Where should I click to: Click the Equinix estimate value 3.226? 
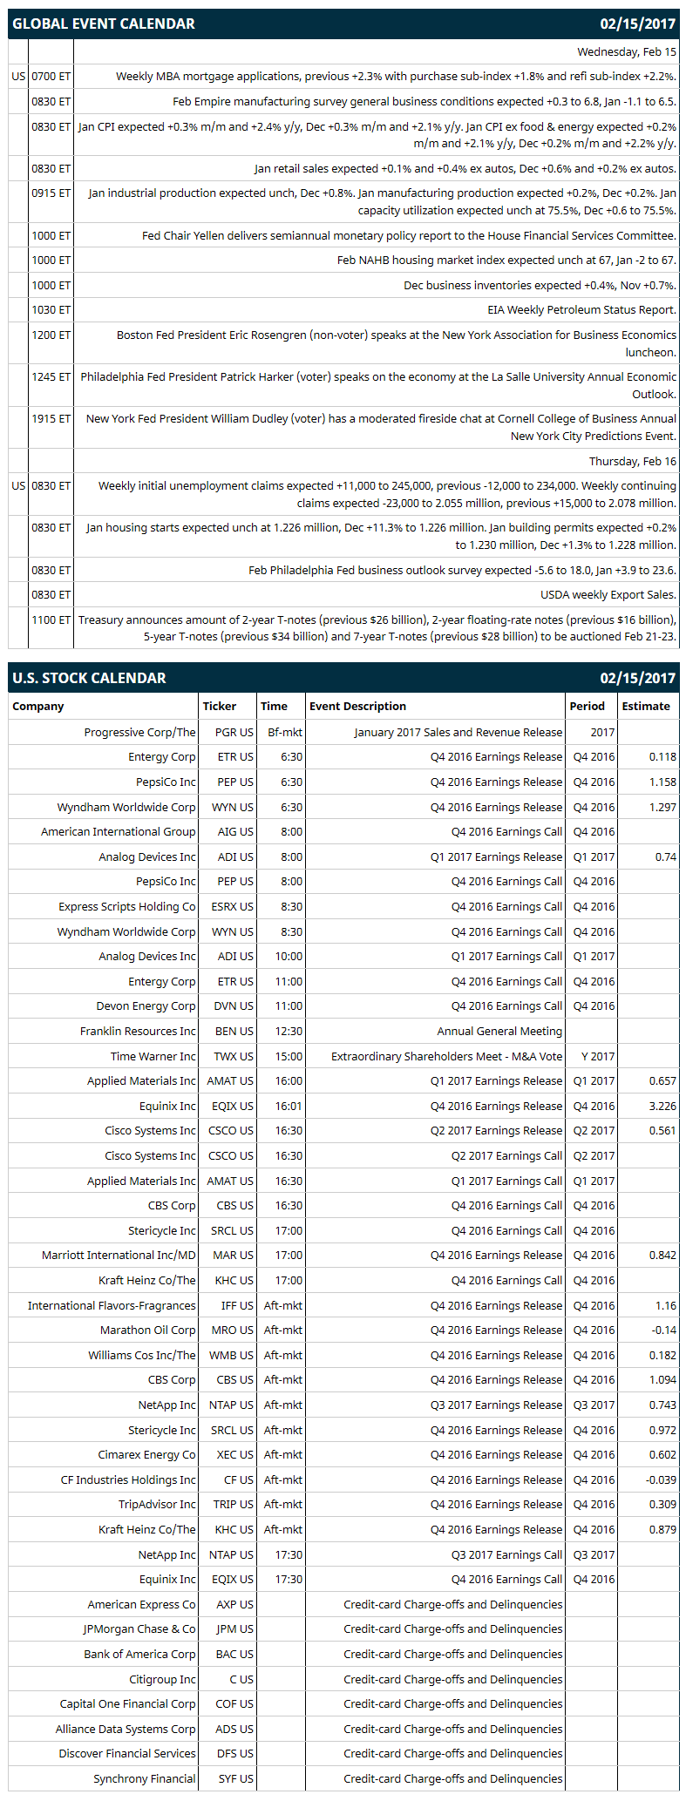tap(662, 1106)
